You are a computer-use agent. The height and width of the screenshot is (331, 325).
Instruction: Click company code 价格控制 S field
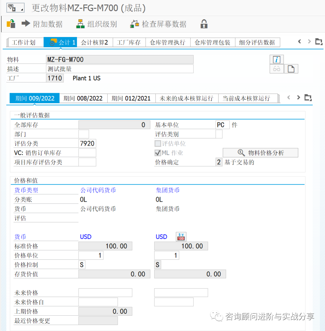(82, 264)
